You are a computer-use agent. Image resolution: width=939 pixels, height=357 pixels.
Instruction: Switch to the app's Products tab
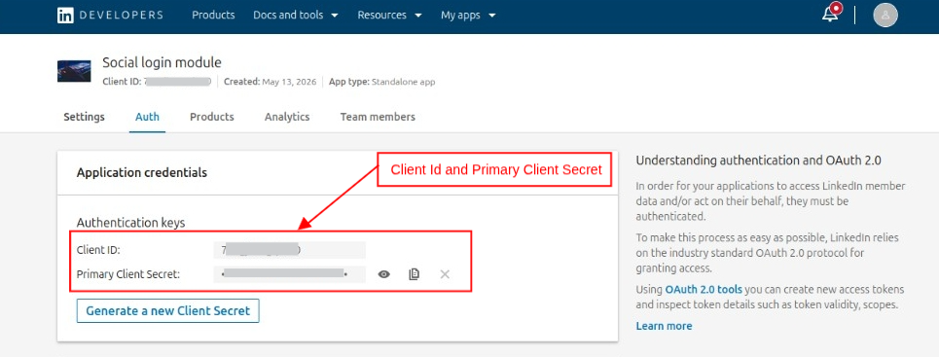pyautogui.click(x=212, y=117)
